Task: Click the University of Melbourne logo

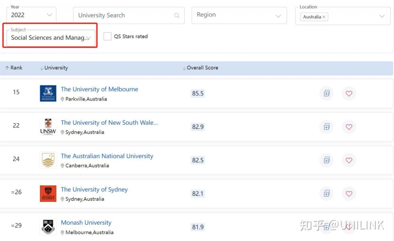Action: point(48,93)
